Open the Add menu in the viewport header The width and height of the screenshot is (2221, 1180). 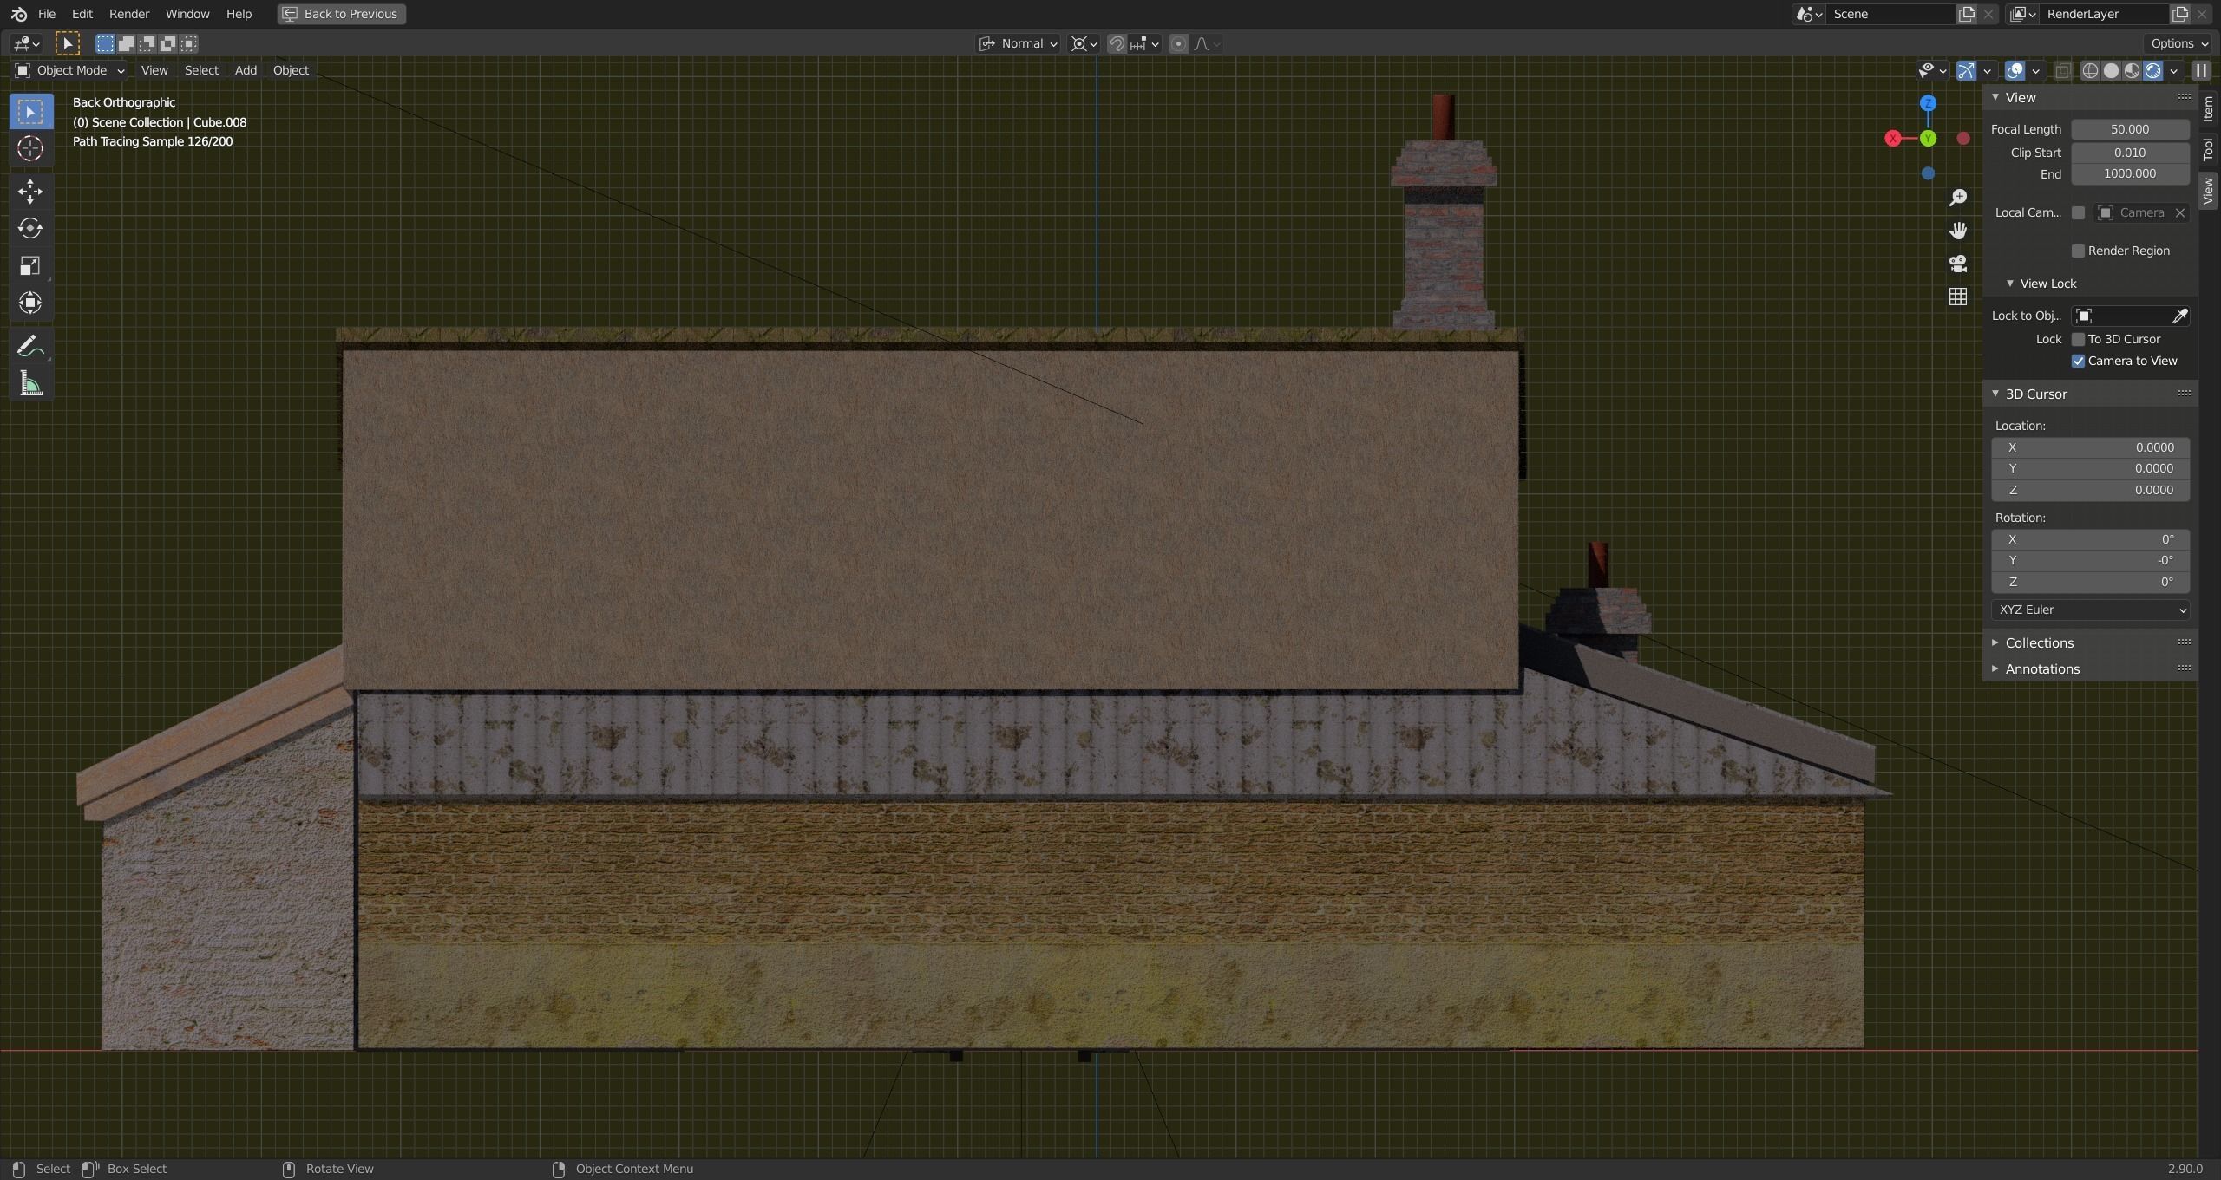click(x=246, y=70)
